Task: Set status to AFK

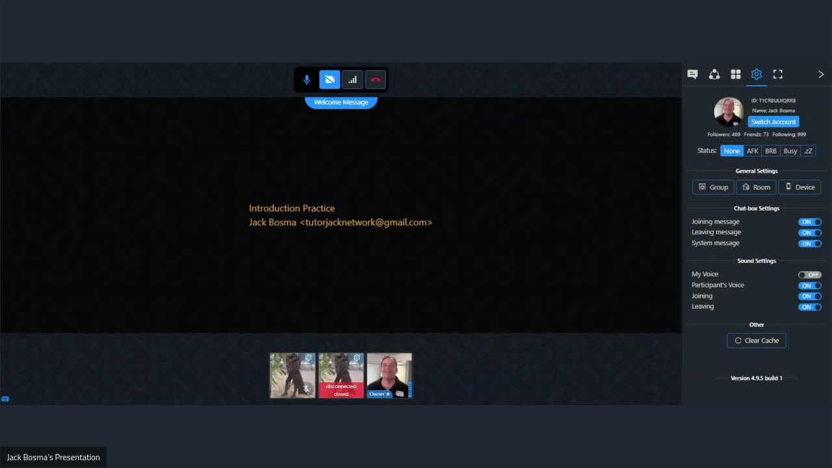Action: coord(753,151)
